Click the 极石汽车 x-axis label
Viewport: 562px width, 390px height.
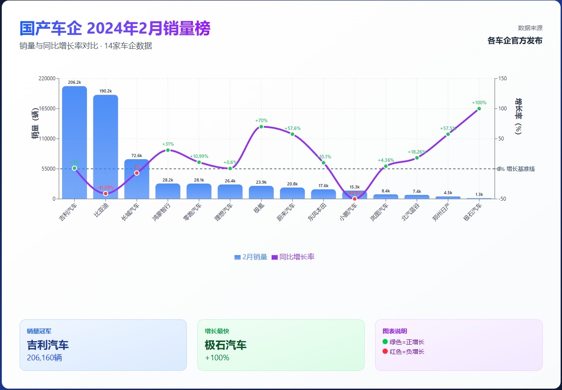click(x=474, y=212)
